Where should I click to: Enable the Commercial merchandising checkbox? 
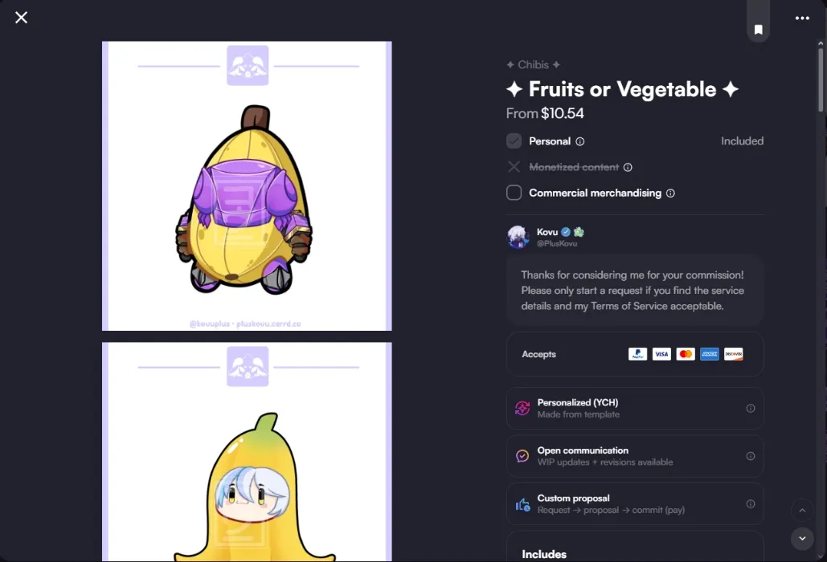pyautogui.click(x=514, y=193)
